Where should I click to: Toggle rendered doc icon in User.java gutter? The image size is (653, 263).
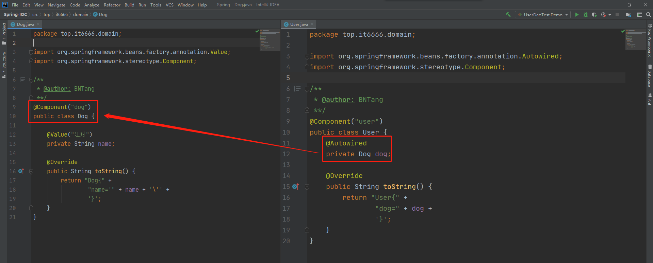[x=297, y=89]
